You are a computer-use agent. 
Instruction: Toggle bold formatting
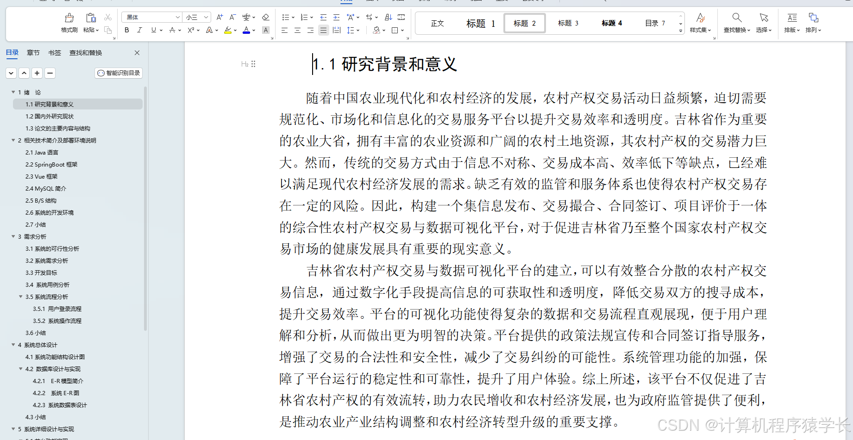127,30
